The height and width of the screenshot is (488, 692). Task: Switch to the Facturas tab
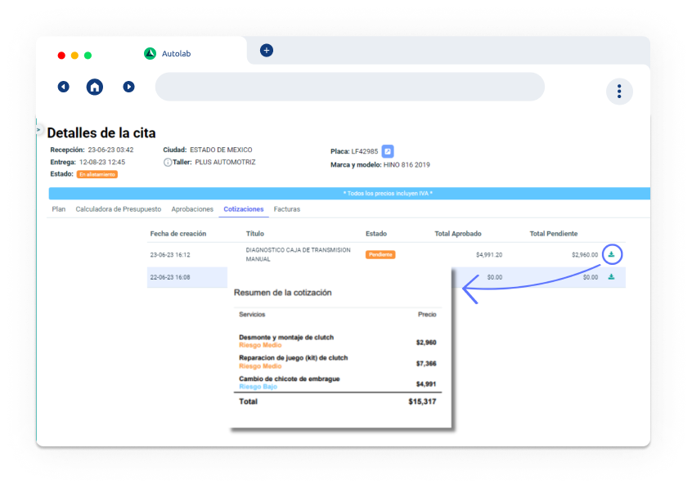click(x=287, y=208)
